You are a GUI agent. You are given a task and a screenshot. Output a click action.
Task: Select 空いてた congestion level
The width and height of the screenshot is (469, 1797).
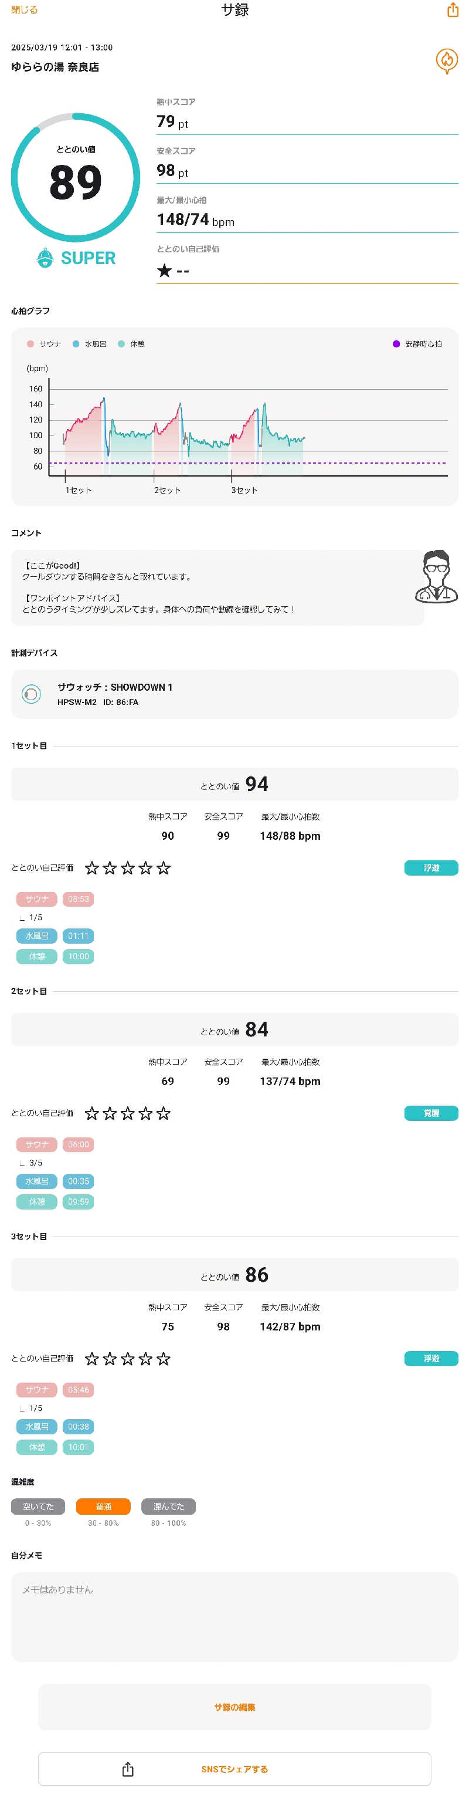coord(38,1506)
